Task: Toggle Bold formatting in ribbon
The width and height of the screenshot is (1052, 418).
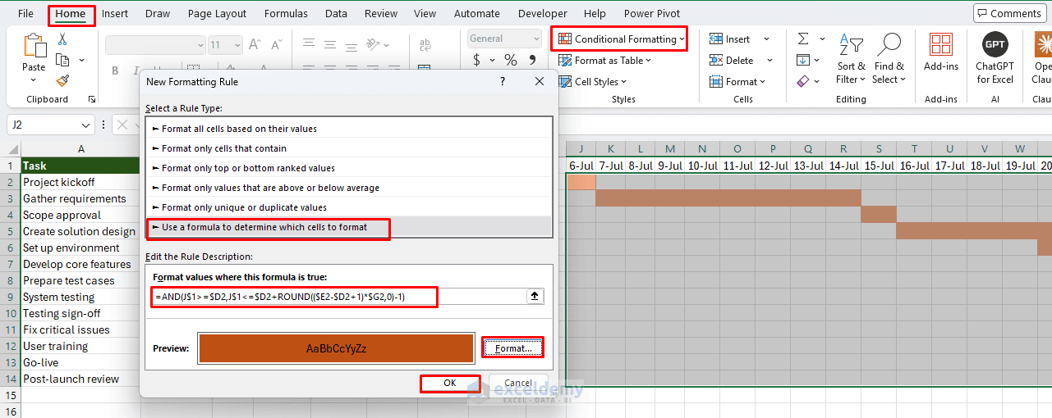Action: pyautogui.click(x=115, y=70)
